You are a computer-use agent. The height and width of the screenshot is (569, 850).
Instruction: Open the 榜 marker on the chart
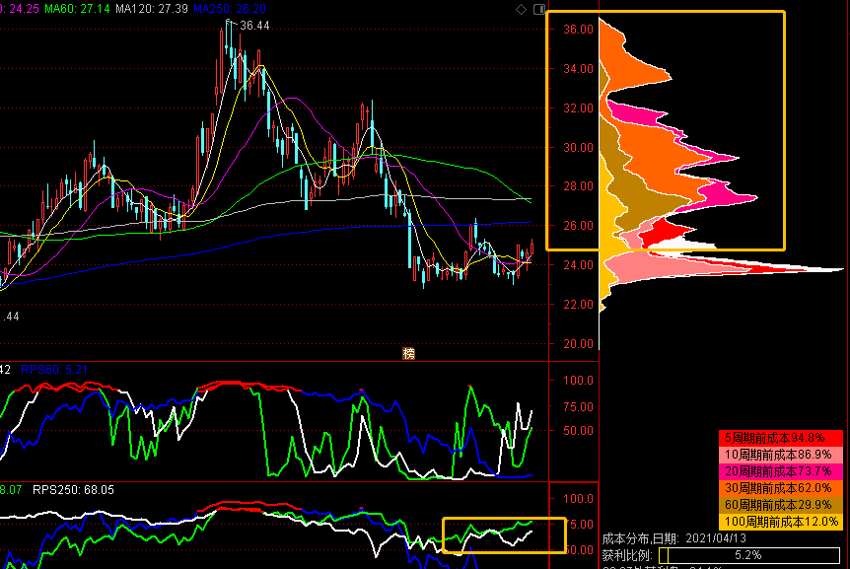pyautogui.click(x=409, y=354)
